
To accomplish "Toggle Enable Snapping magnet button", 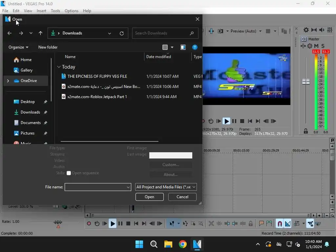I will (x=280, y=224).
